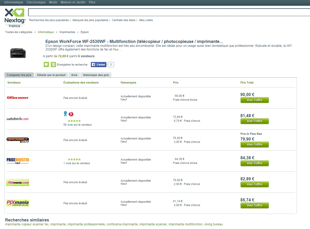The image size is (310, 229).
Task: Expand description with the Plus link
Action: (x=116, y=50)
